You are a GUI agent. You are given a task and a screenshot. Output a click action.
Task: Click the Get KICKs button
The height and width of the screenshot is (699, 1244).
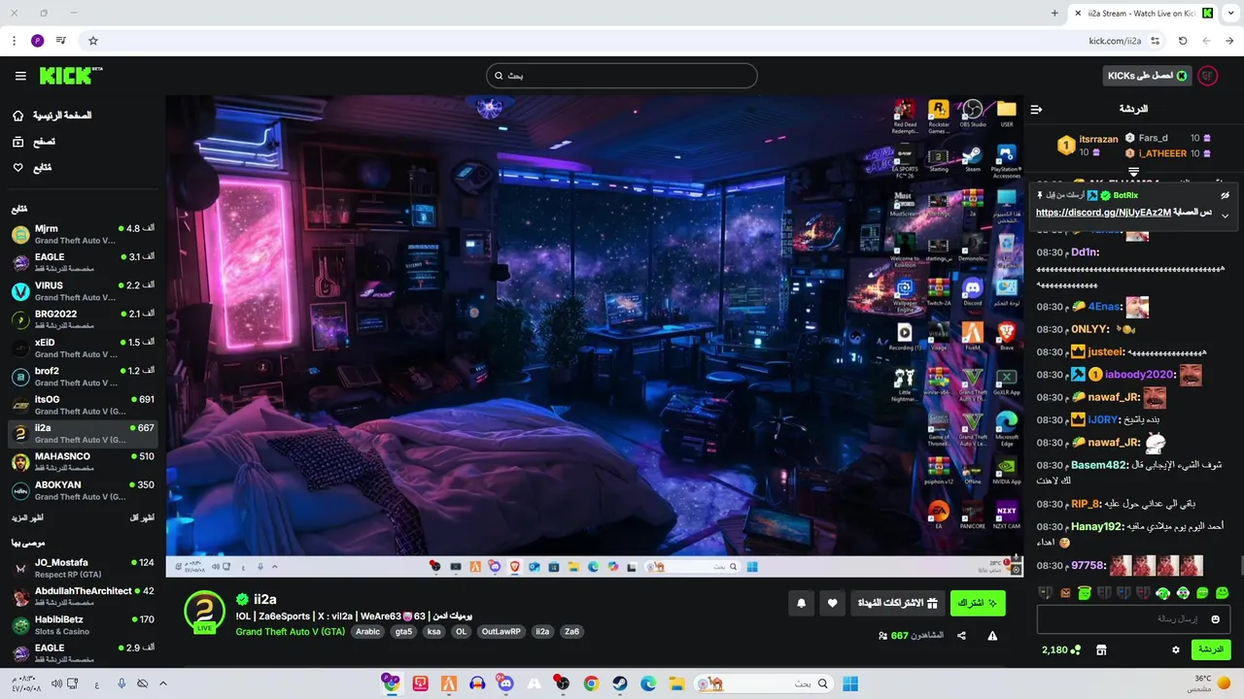(1148, 76)
